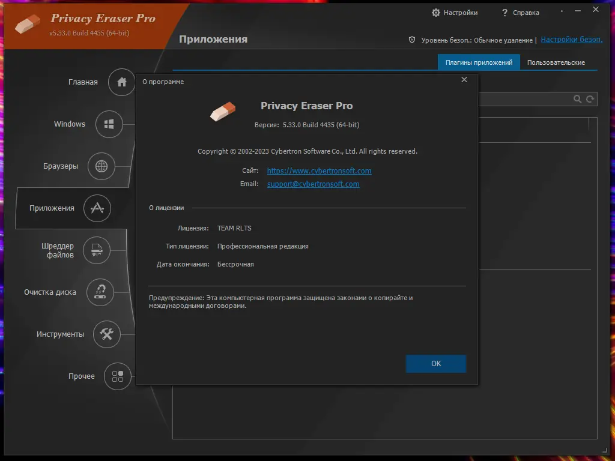Switch to the Пользовательские tab

(556, 62)
